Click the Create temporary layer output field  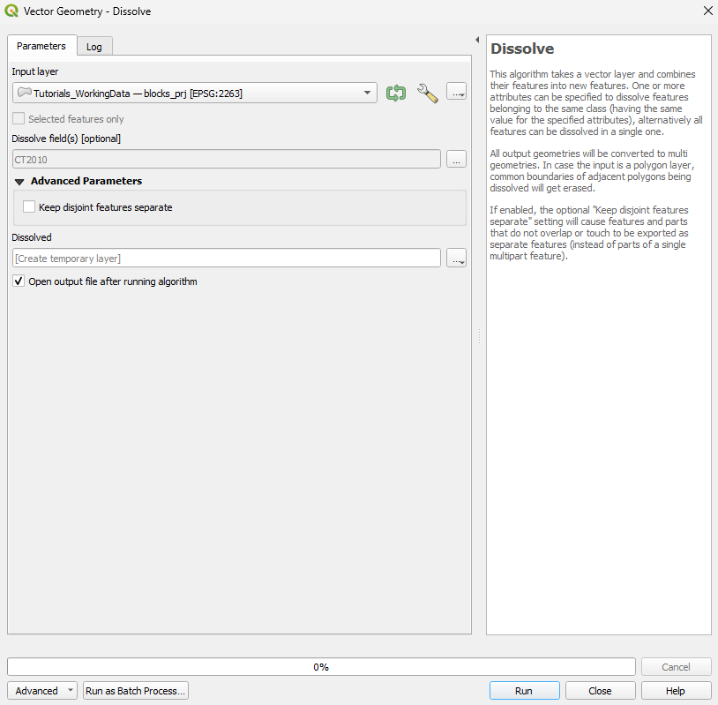227,258
